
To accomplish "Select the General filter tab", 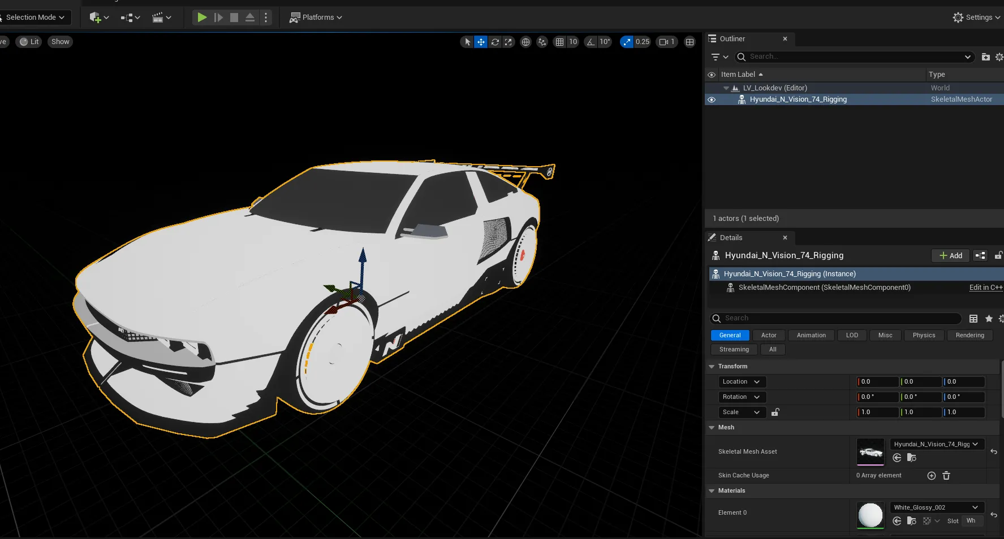I will (x=730, y=336).
